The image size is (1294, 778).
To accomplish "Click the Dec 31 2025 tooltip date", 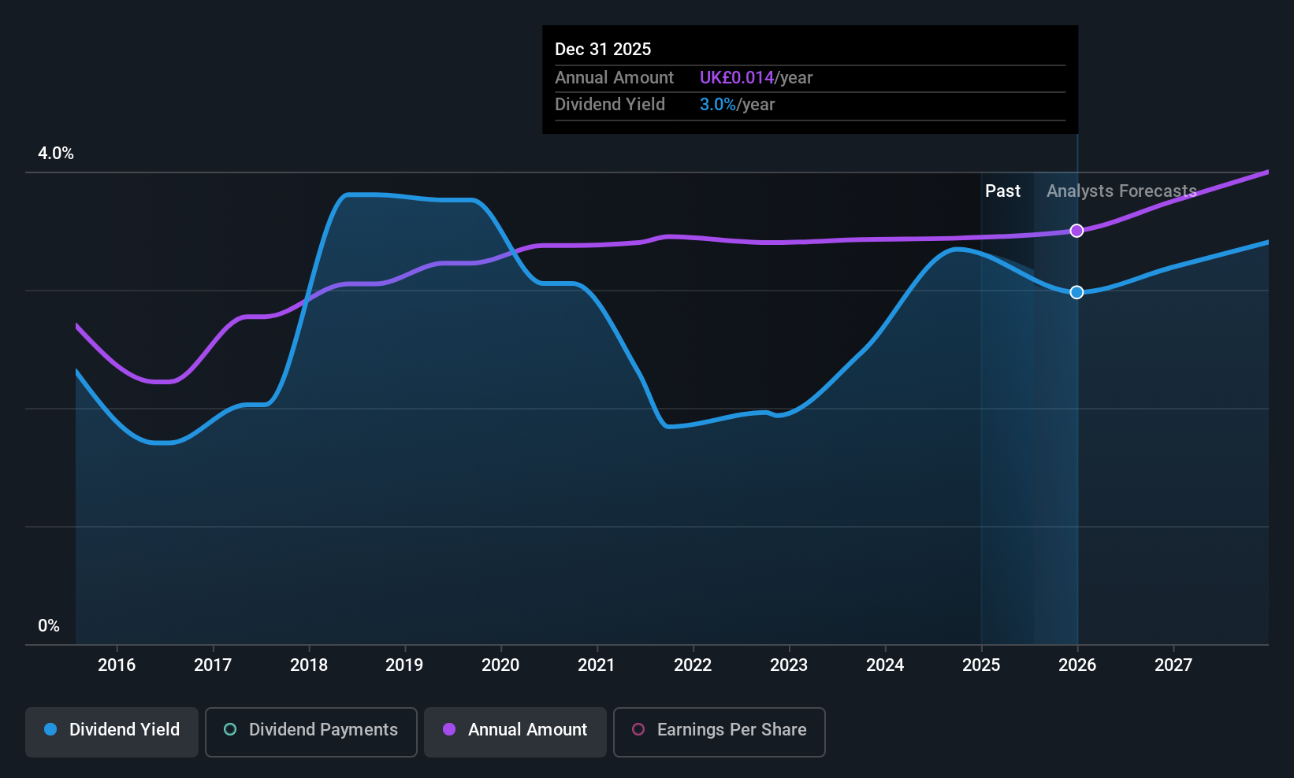I will point(603,50).
